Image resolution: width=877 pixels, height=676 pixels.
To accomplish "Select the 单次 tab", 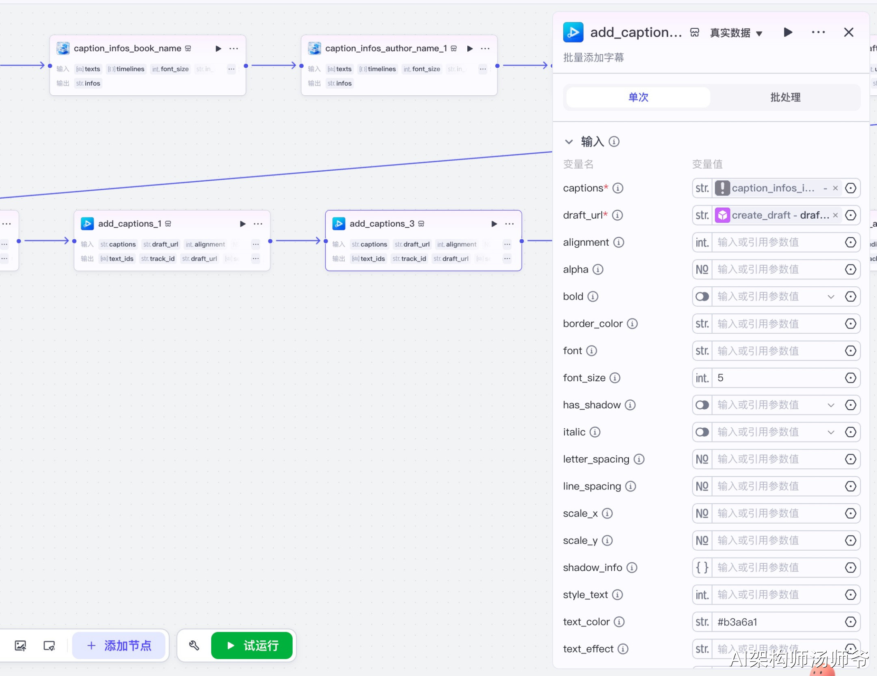I will 638,97.
